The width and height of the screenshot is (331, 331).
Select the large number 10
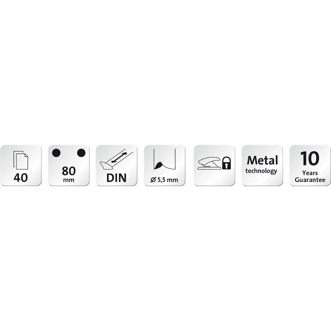(x=310, y=159)
